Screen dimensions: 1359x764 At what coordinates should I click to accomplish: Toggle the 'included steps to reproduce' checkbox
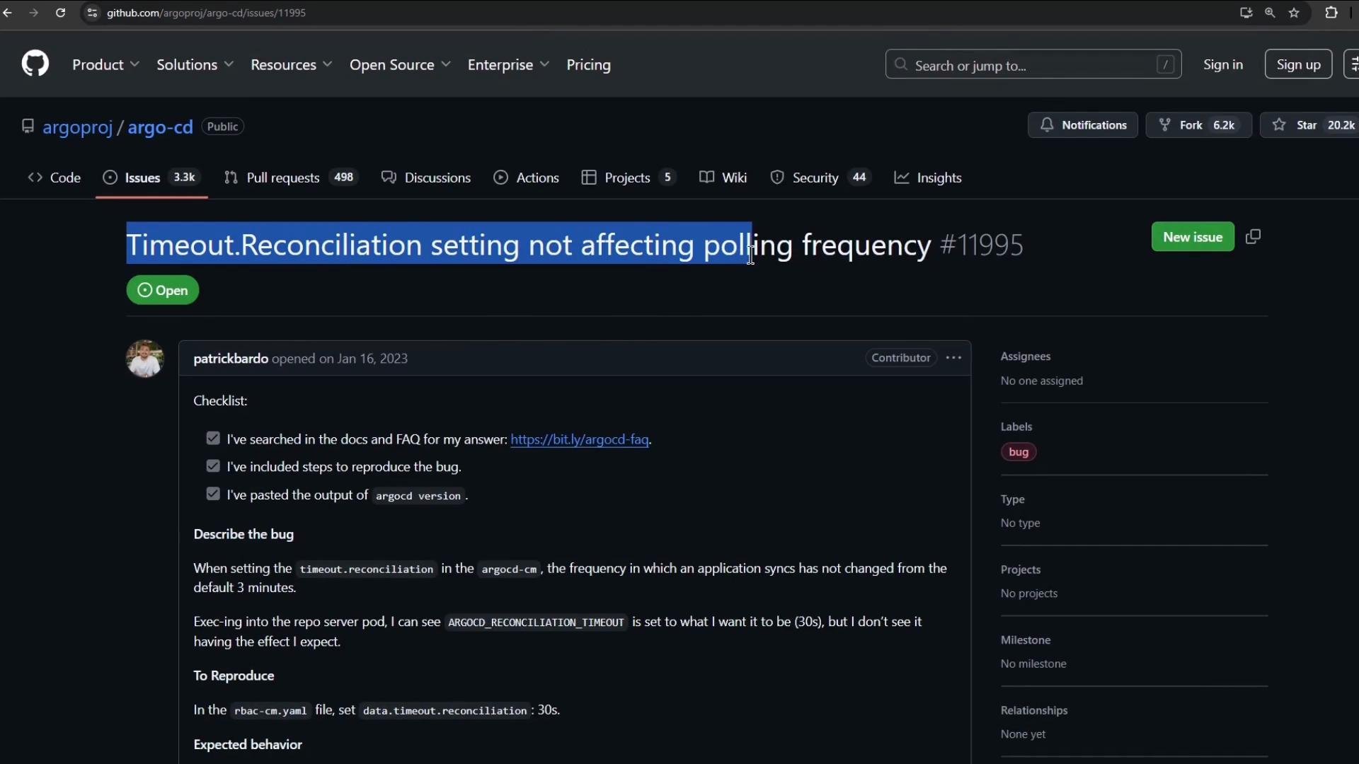pyautogui.click(x=213, y=466)
